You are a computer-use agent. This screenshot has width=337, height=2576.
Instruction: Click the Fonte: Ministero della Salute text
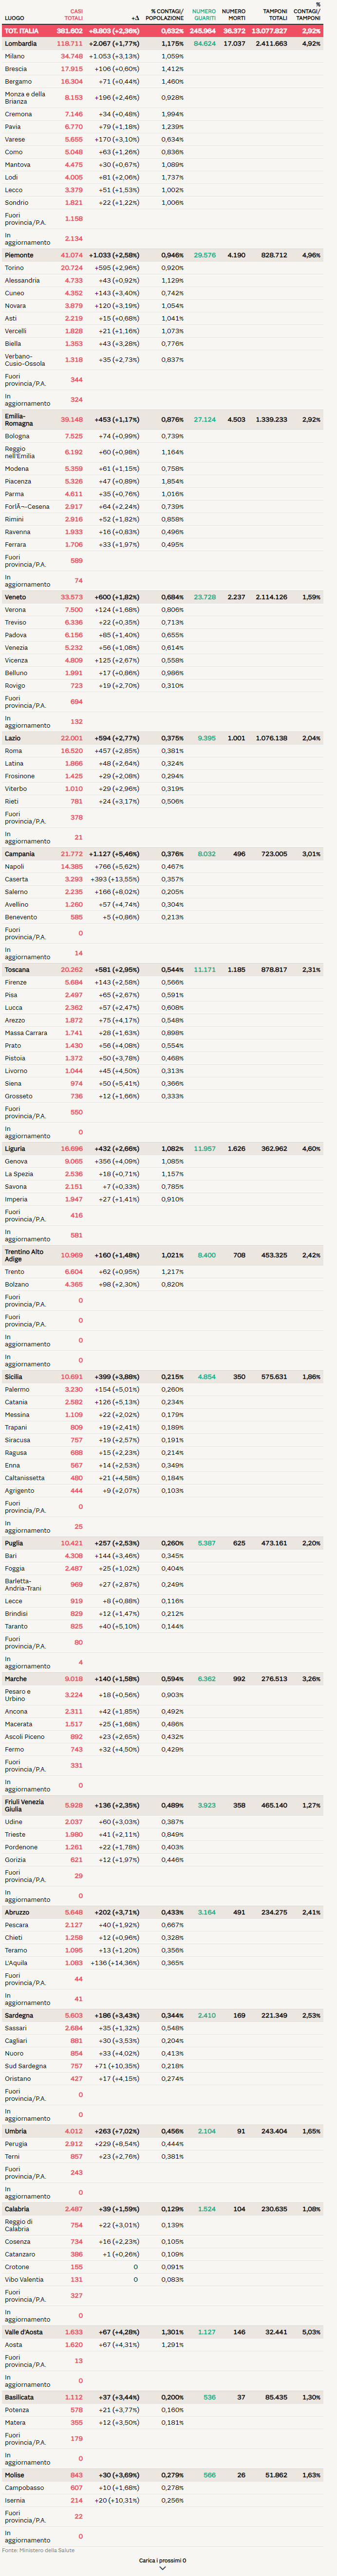click(x=38, y=2549)
